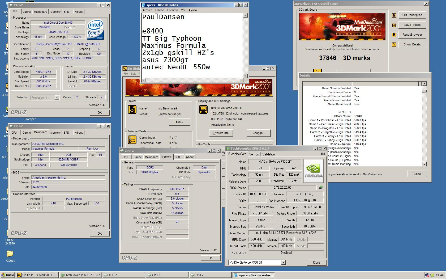Click the Details list scroll up arrow
This screenshot has width=446, height=279.
pyautogui.click(x=424, y=84)
